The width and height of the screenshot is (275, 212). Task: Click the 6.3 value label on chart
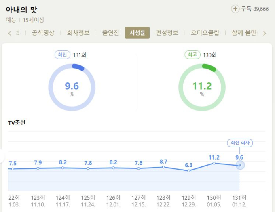pyautogui.click(x=189, y=165)
